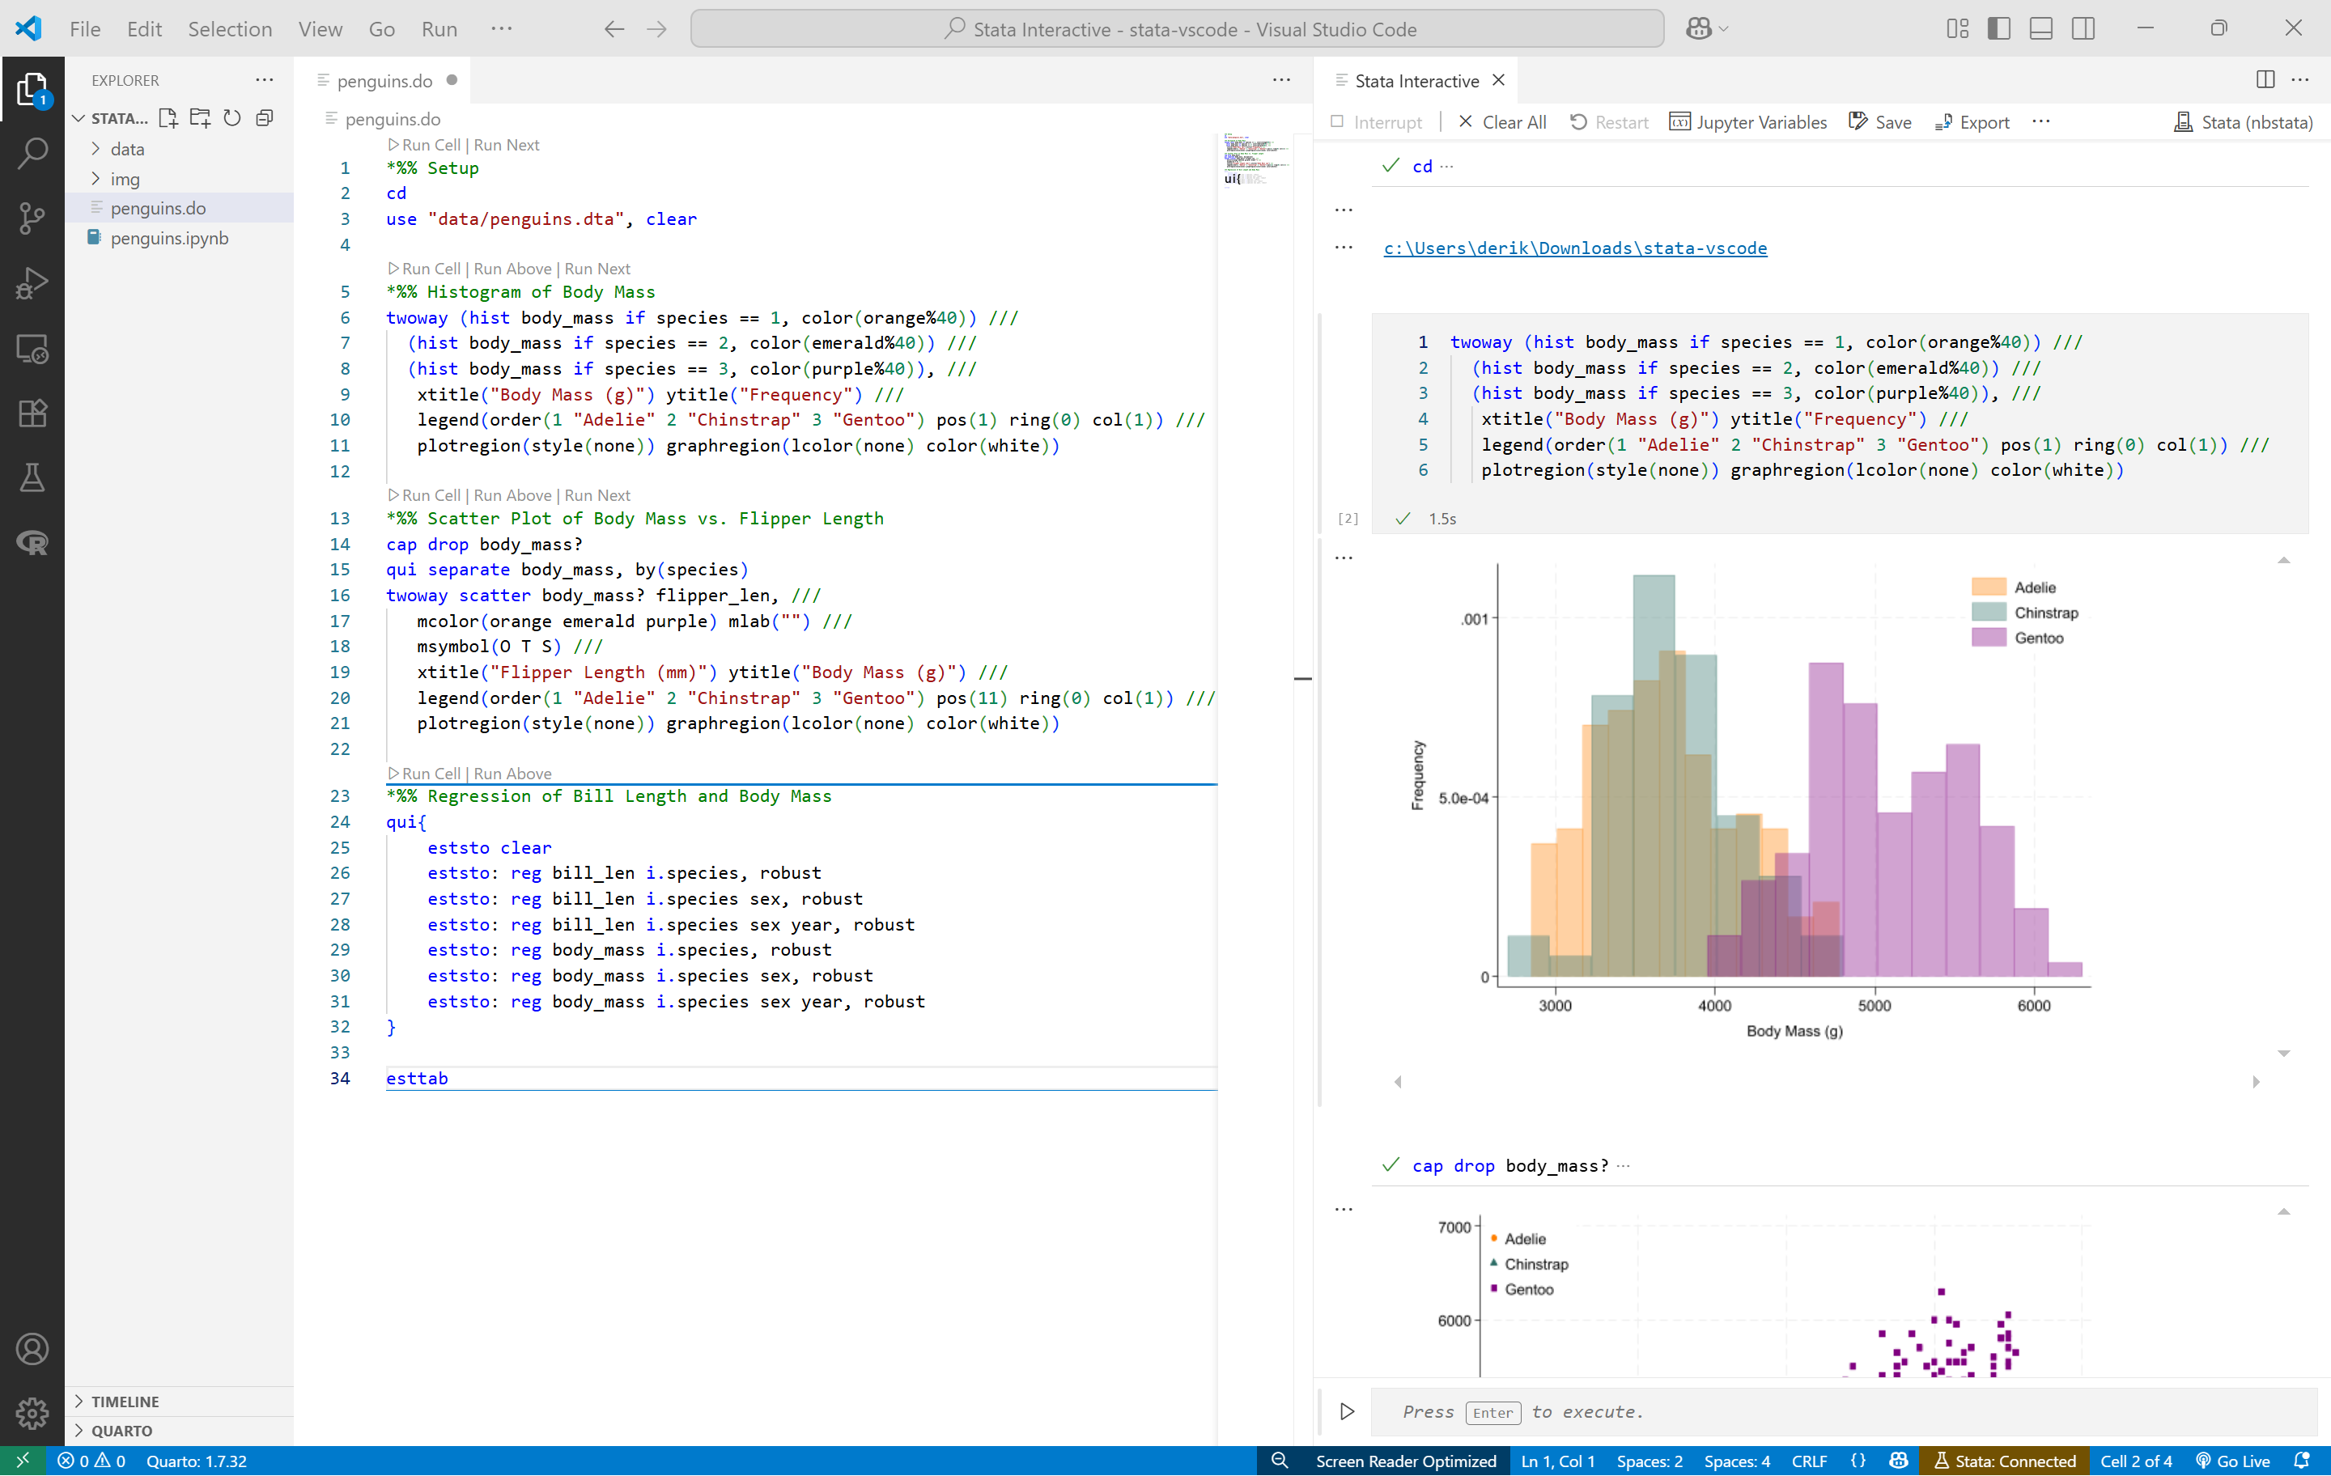Create a new folder in Explorer
This screenshot has width=2331, height=1476.
point(201,118)
